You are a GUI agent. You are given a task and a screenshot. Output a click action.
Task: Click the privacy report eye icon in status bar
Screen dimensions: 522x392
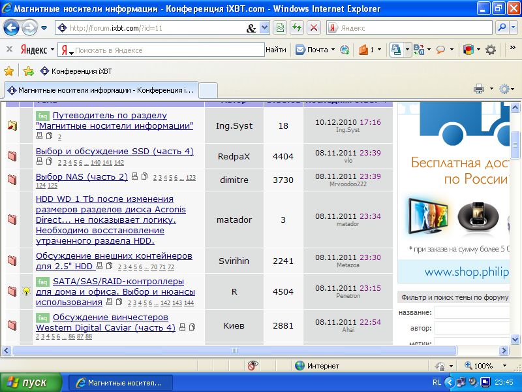click(252, 366)
